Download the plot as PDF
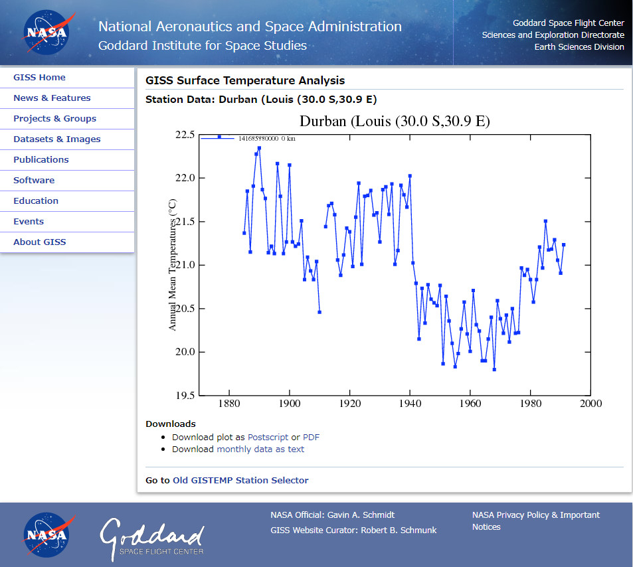 point(311,437)
